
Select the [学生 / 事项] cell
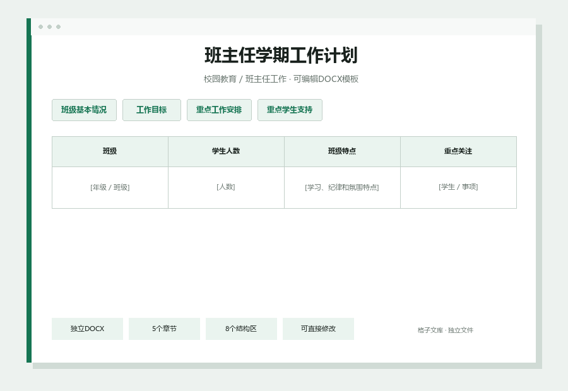point(458,187)
